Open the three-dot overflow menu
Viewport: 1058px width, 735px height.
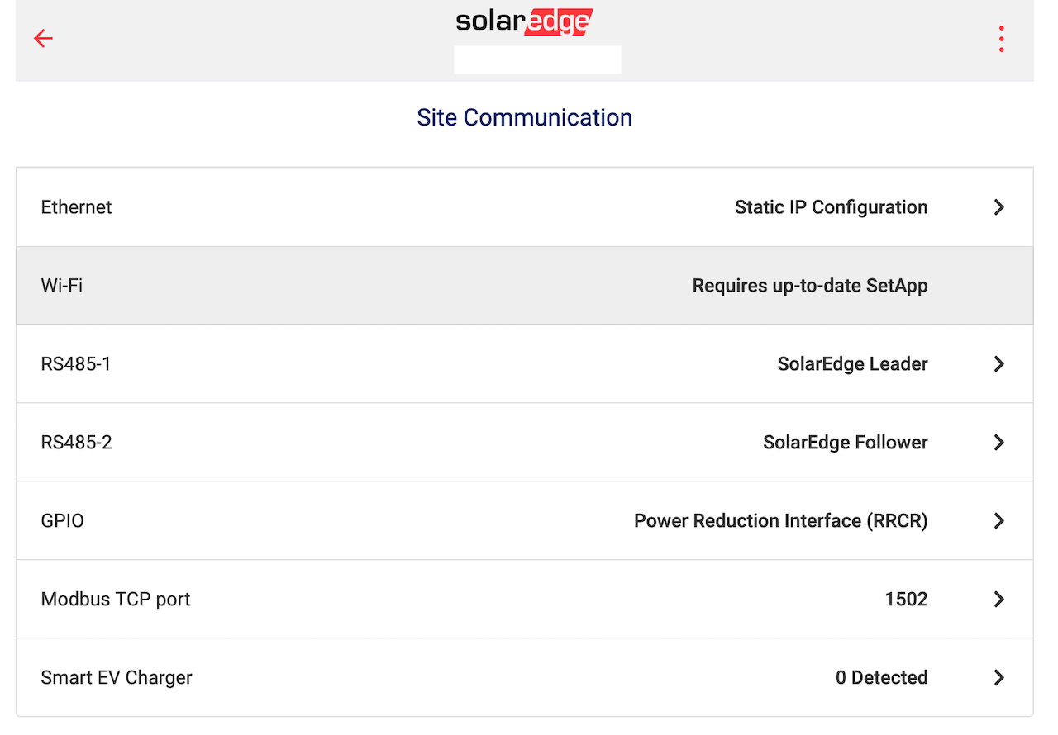(1001, 39)
